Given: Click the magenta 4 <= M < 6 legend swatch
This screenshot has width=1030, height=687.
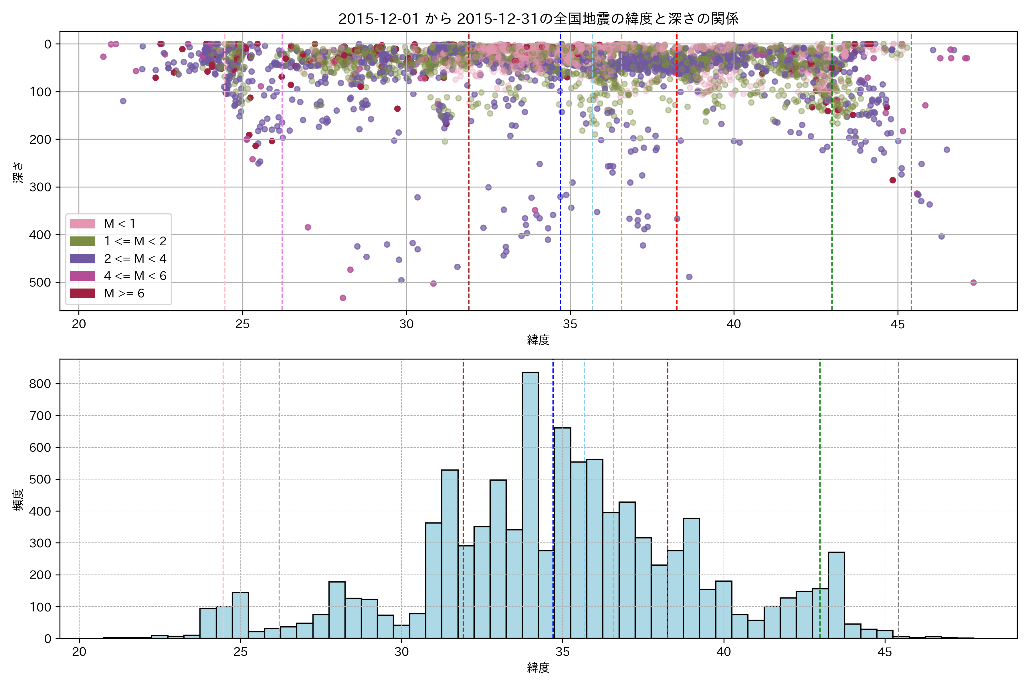Looking at the screenshot, I should coord(82,276).
